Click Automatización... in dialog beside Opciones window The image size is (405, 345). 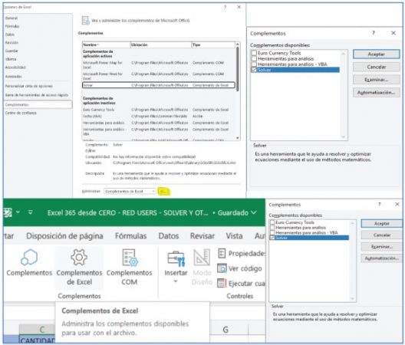(x=377, y=92)
